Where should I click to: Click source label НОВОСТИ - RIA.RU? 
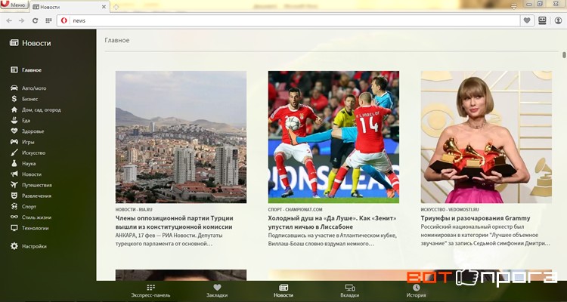click(x=134, y=210)
